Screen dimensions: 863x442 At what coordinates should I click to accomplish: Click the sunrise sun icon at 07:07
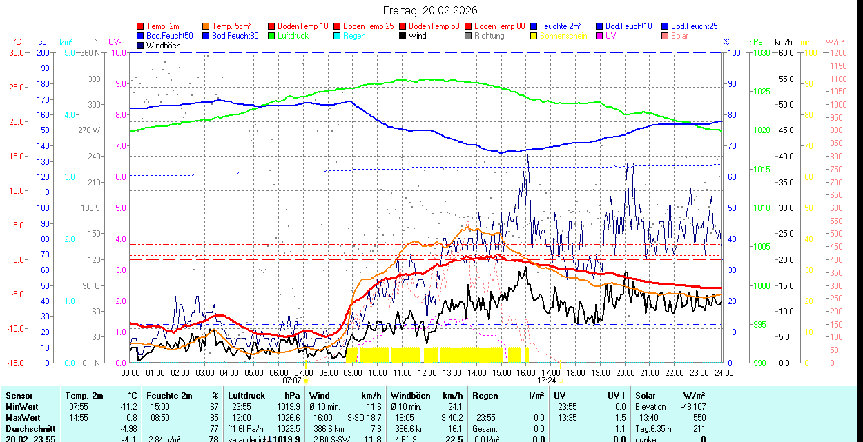tap(305, 380)
